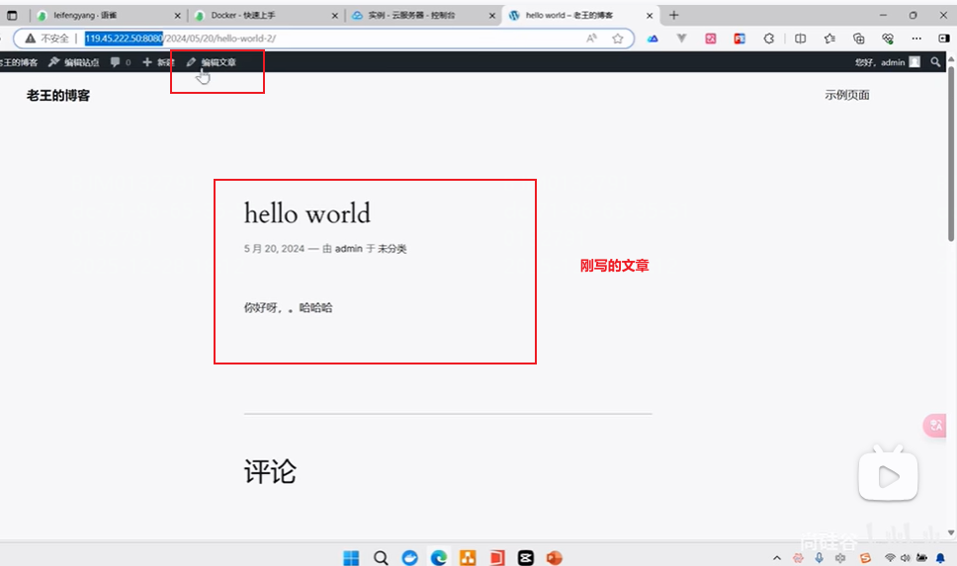
Task: Click the admin bar search magnifier
Action: pos(935,62)
